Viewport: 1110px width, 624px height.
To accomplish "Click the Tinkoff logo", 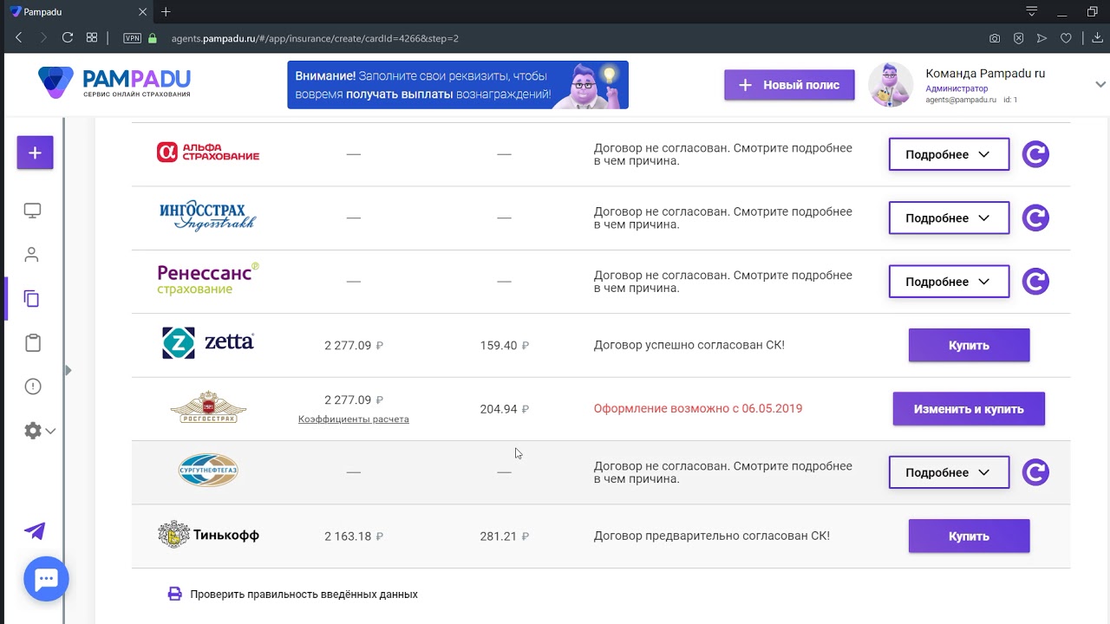I will click(x=208, y=535).
